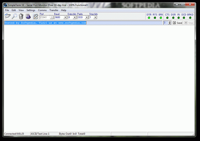Click the DTR label
This screenshot has height=141, width=200.
click(149, 15)
